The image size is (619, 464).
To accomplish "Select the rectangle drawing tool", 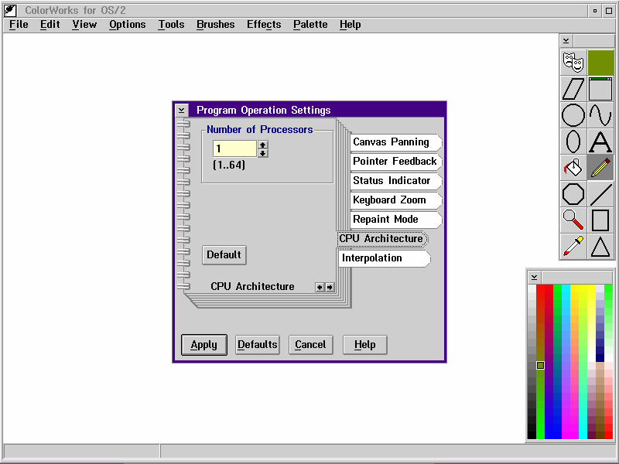I will 600,220.
